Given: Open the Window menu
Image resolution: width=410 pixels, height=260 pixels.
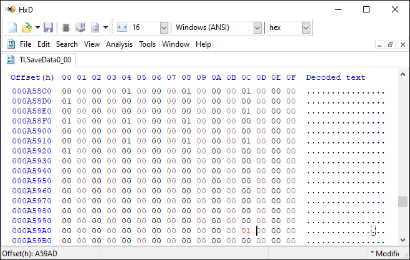Looking at the screenshot, I should point(176,44).
